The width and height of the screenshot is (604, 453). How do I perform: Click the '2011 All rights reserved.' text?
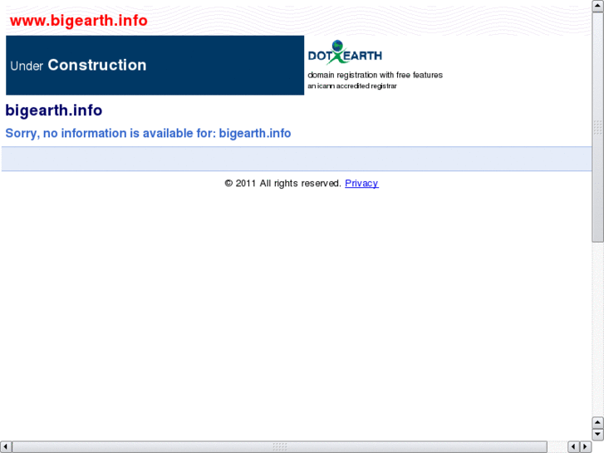pos(283,183)
